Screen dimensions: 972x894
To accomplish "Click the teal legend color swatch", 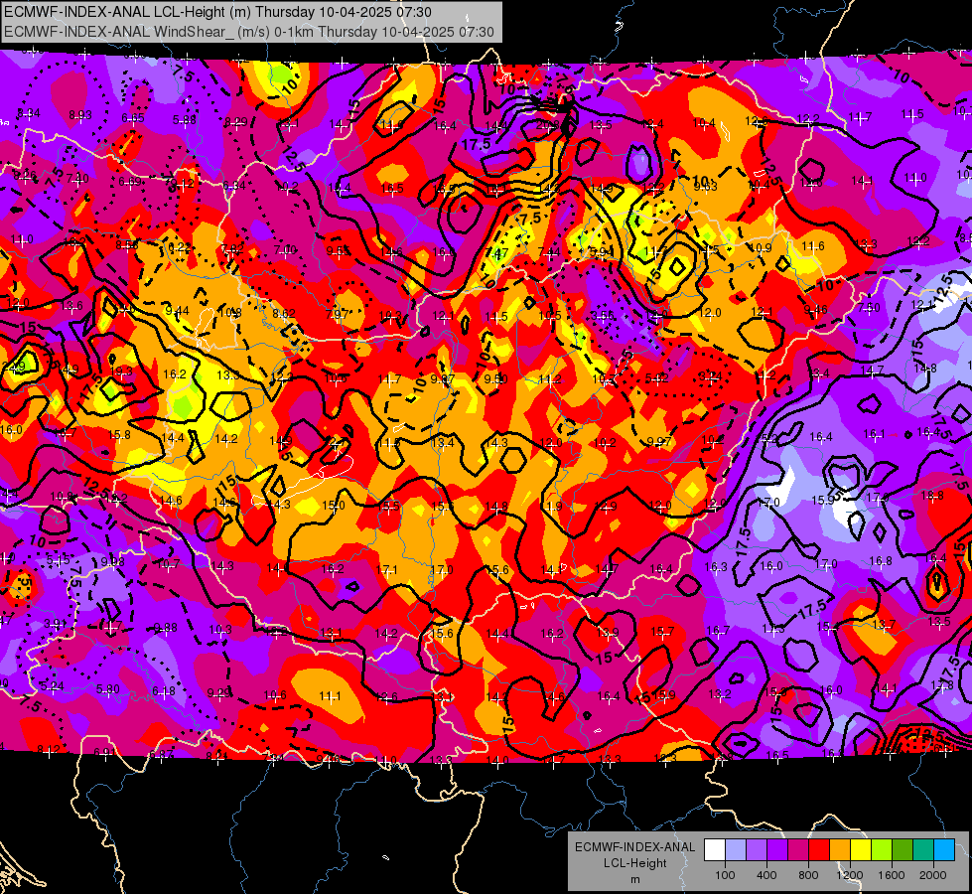I will [x=923, y=850].
